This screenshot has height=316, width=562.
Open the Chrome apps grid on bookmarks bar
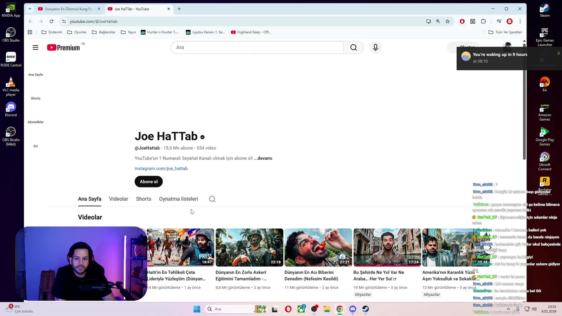pyautogui.click(x=30, y=32)
